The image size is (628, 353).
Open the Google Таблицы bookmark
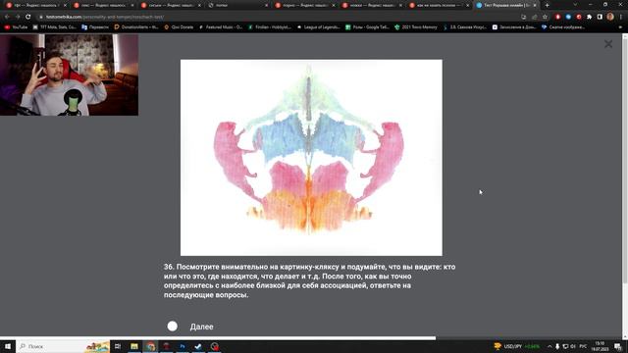coord(367,27)
